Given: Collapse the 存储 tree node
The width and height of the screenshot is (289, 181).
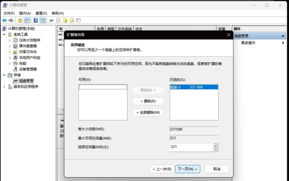Looking at the screenshot, I should tap(4, 75).
